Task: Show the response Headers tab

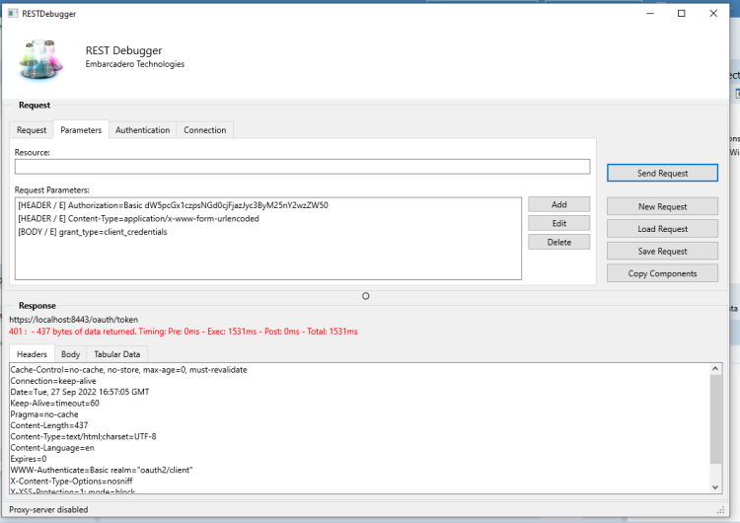Action: [x=32, y=354]
